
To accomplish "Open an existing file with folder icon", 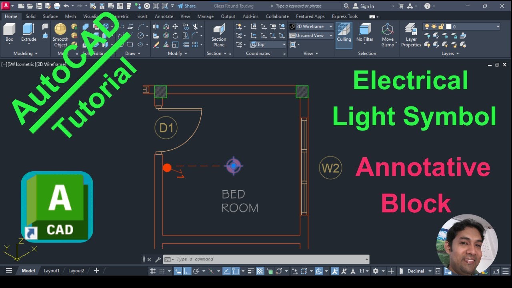I will (30, 6).
